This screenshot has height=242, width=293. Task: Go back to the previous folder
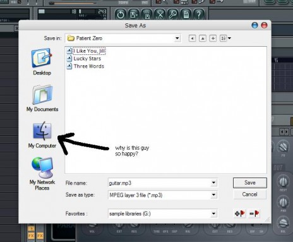(x=192, y=39)
